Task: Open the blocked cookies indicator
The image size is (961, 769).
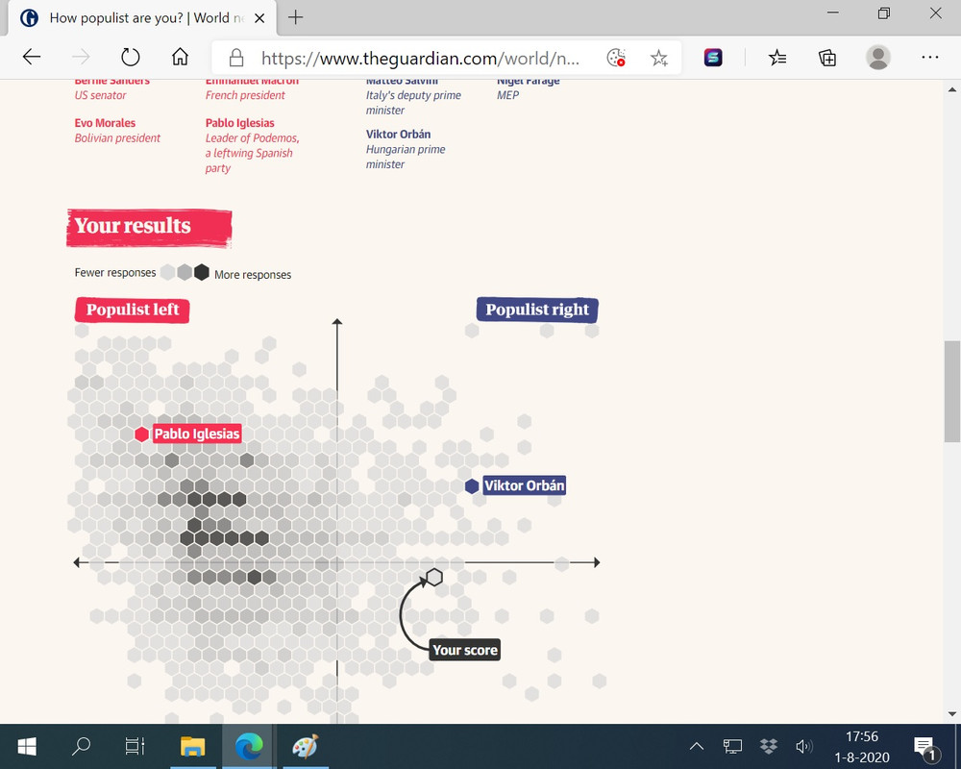Action: pos(616,58)
